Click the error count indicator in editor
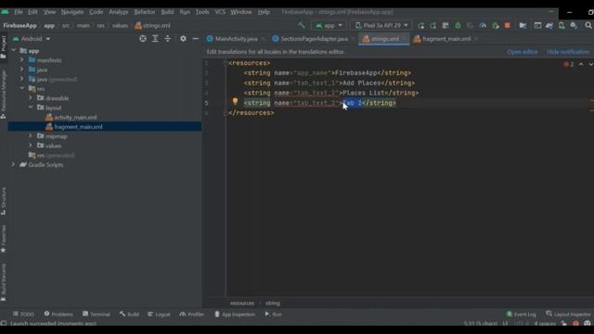Viewport: 594px width, 334px height. [569, 64]
